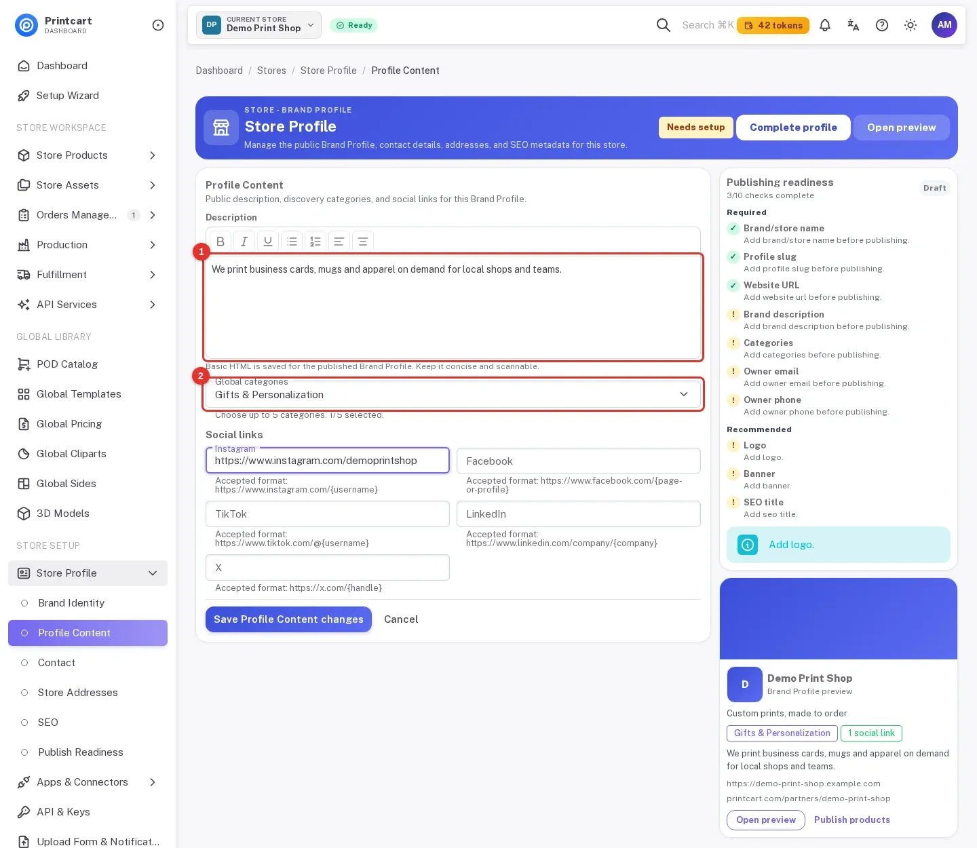Toggle bold formatting in description editor
The image size is (977, 848).
coord(221,242)
